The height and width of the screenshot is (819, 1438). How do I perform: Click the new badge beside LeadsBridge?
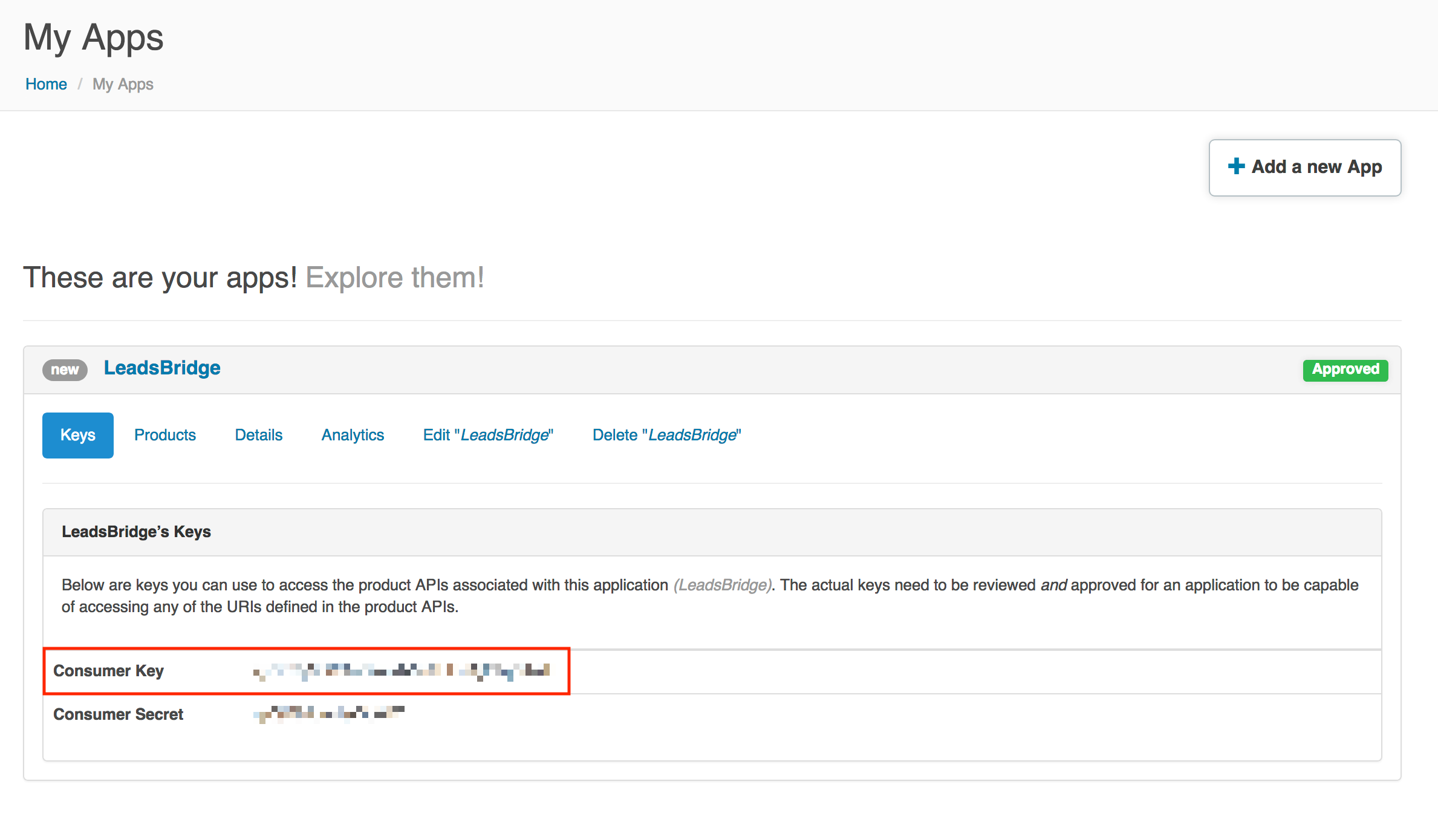(65, 370)
